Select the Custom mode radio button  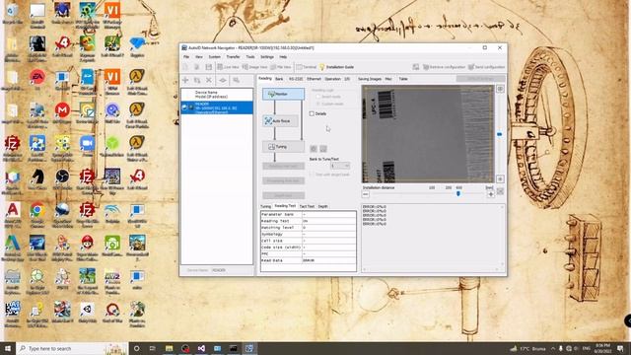[317, 104]
